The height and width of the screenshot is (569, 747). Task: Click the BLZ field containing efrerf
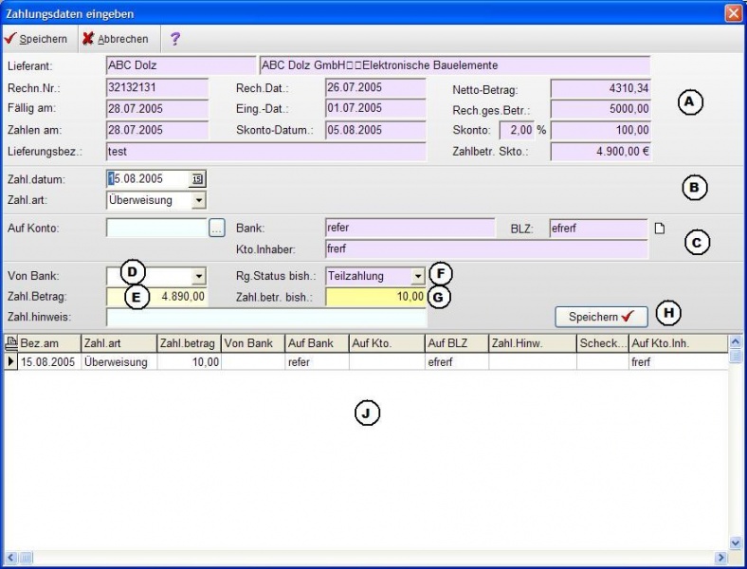pos(598,229)
